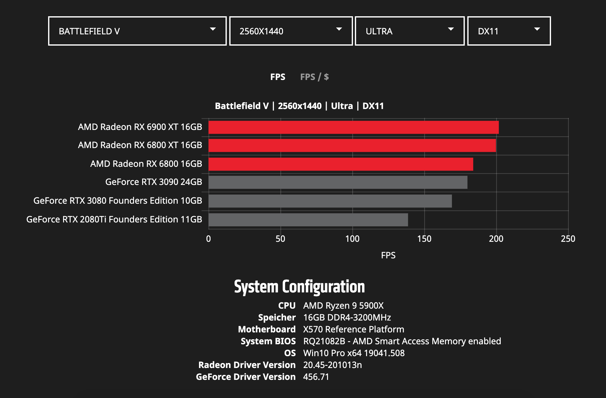Click the Radeon RX 6900 XT red bar

(353, 127)
